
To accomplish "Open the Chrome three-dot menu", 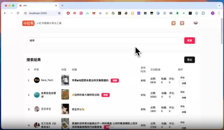I will pyautogui.click(x=219, y=13).
